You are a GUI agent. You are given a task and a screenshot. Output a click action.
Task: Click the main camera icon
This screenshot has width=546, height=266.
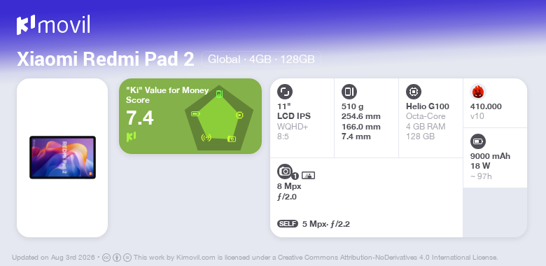(285, 171)
